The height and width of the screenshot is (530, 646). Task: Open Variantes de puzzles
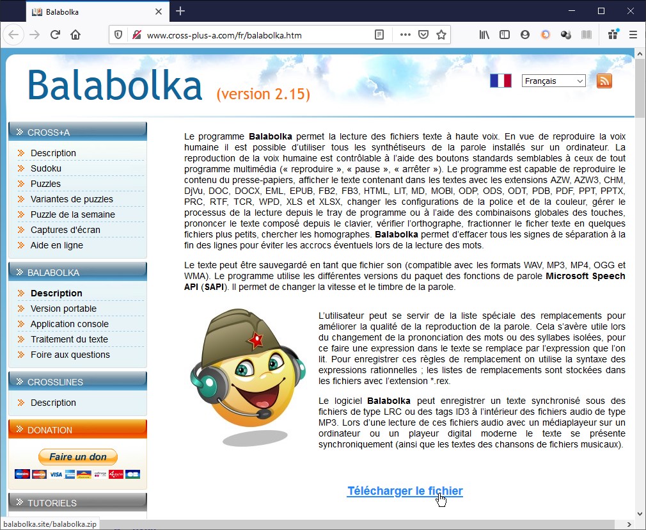pyautogui.click(x=72, y=199)
